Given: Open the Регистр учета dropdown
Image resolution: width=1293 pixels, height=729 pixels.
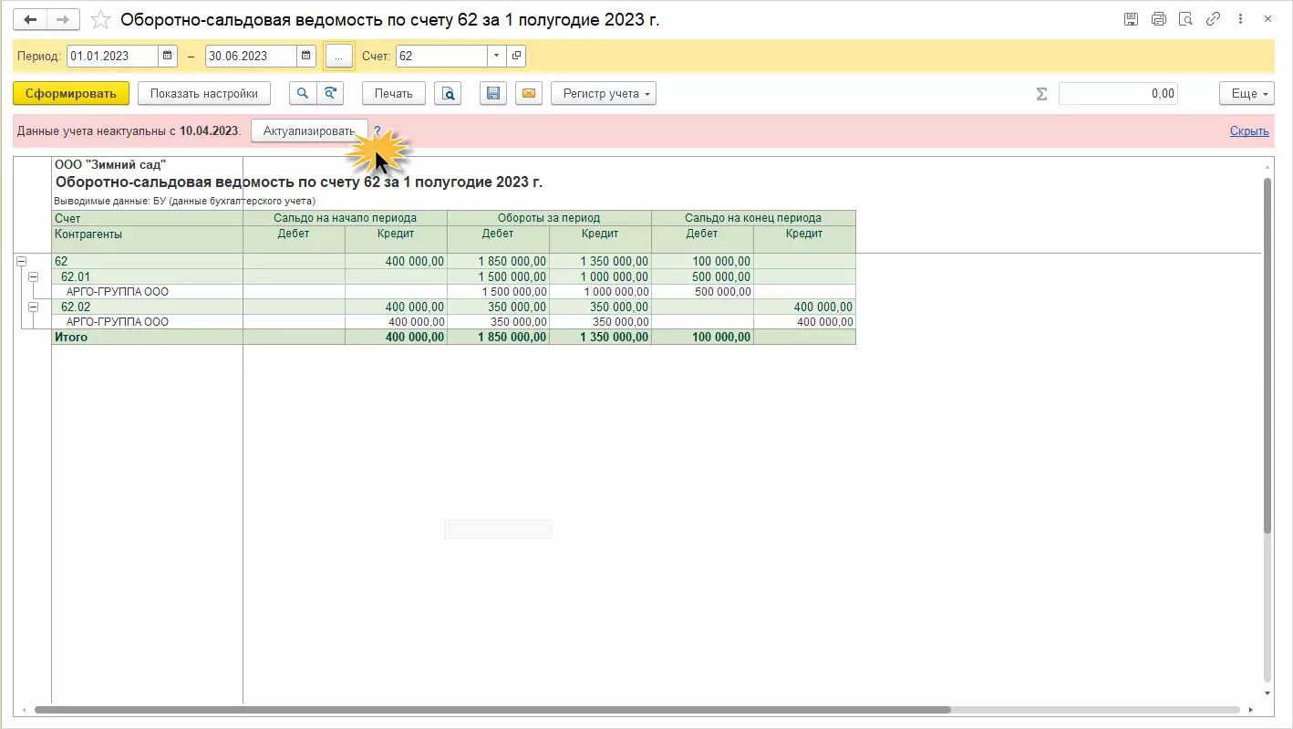Looking at the screenshot, I should pyautogui.click(x=604, y=93).
